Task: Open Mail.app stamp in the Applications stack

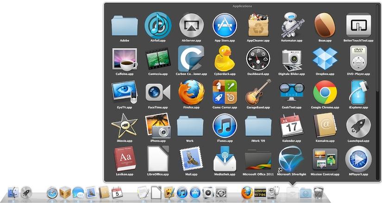Action: tap(191, 159)
